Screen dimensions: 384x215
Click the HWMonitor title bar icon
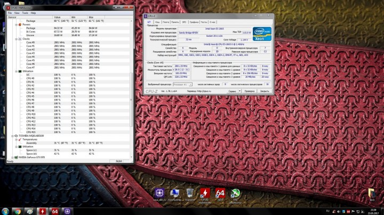(9, 8)
